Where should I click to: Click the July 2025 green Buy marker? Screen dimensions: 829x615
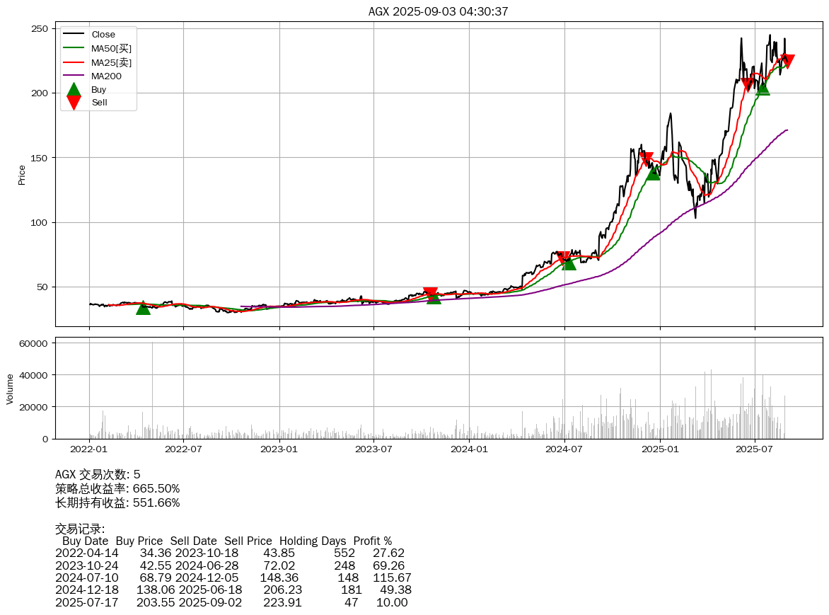[x=763, y=88]
